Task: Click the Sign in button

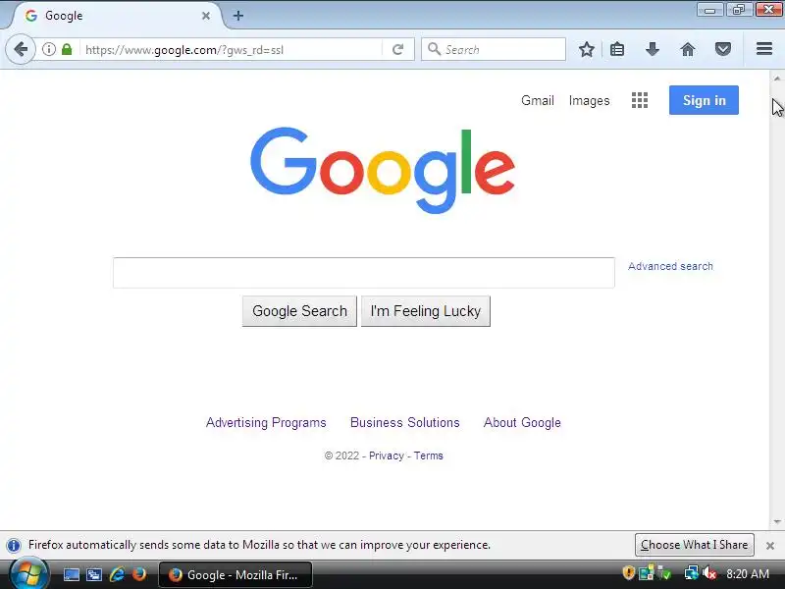Action: coord(704,100)
